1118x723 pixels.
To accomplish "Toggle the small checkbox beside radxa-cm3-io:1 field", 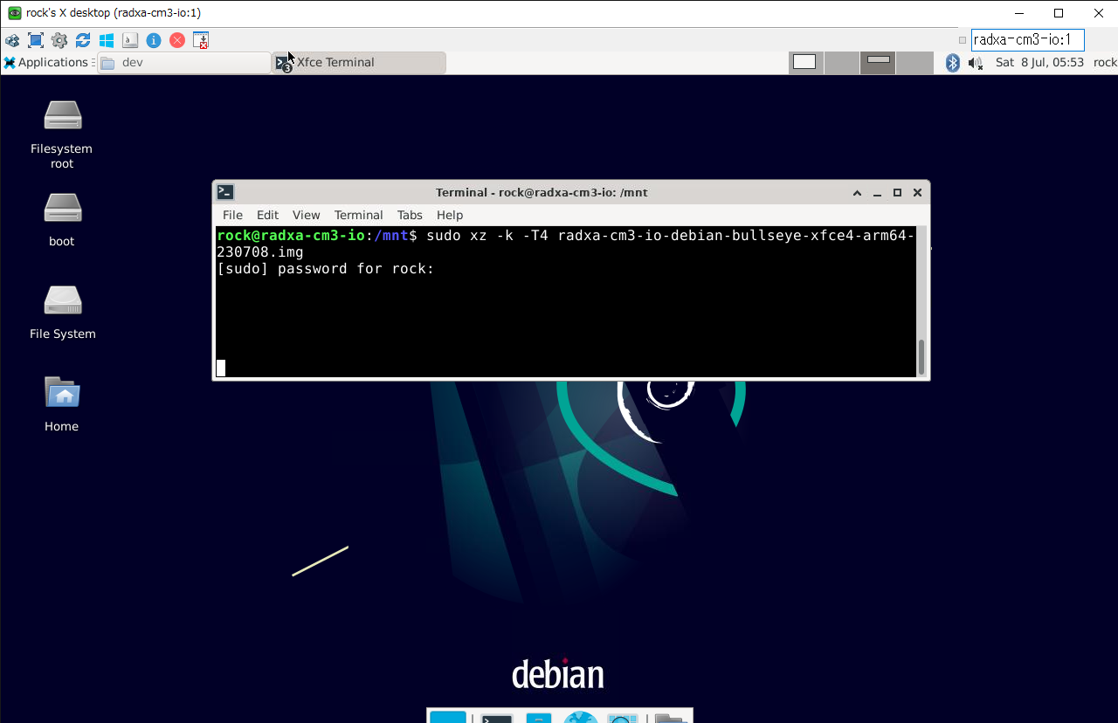I will [963, 40].
